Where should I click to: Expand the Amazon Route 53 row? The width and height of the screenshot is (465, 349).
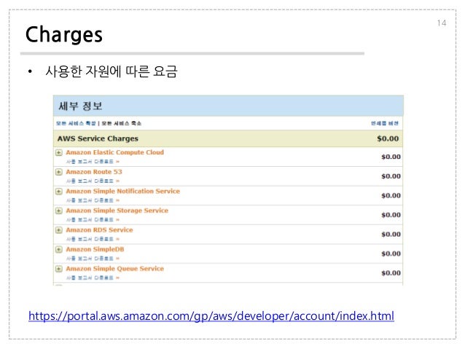point(59,172)
